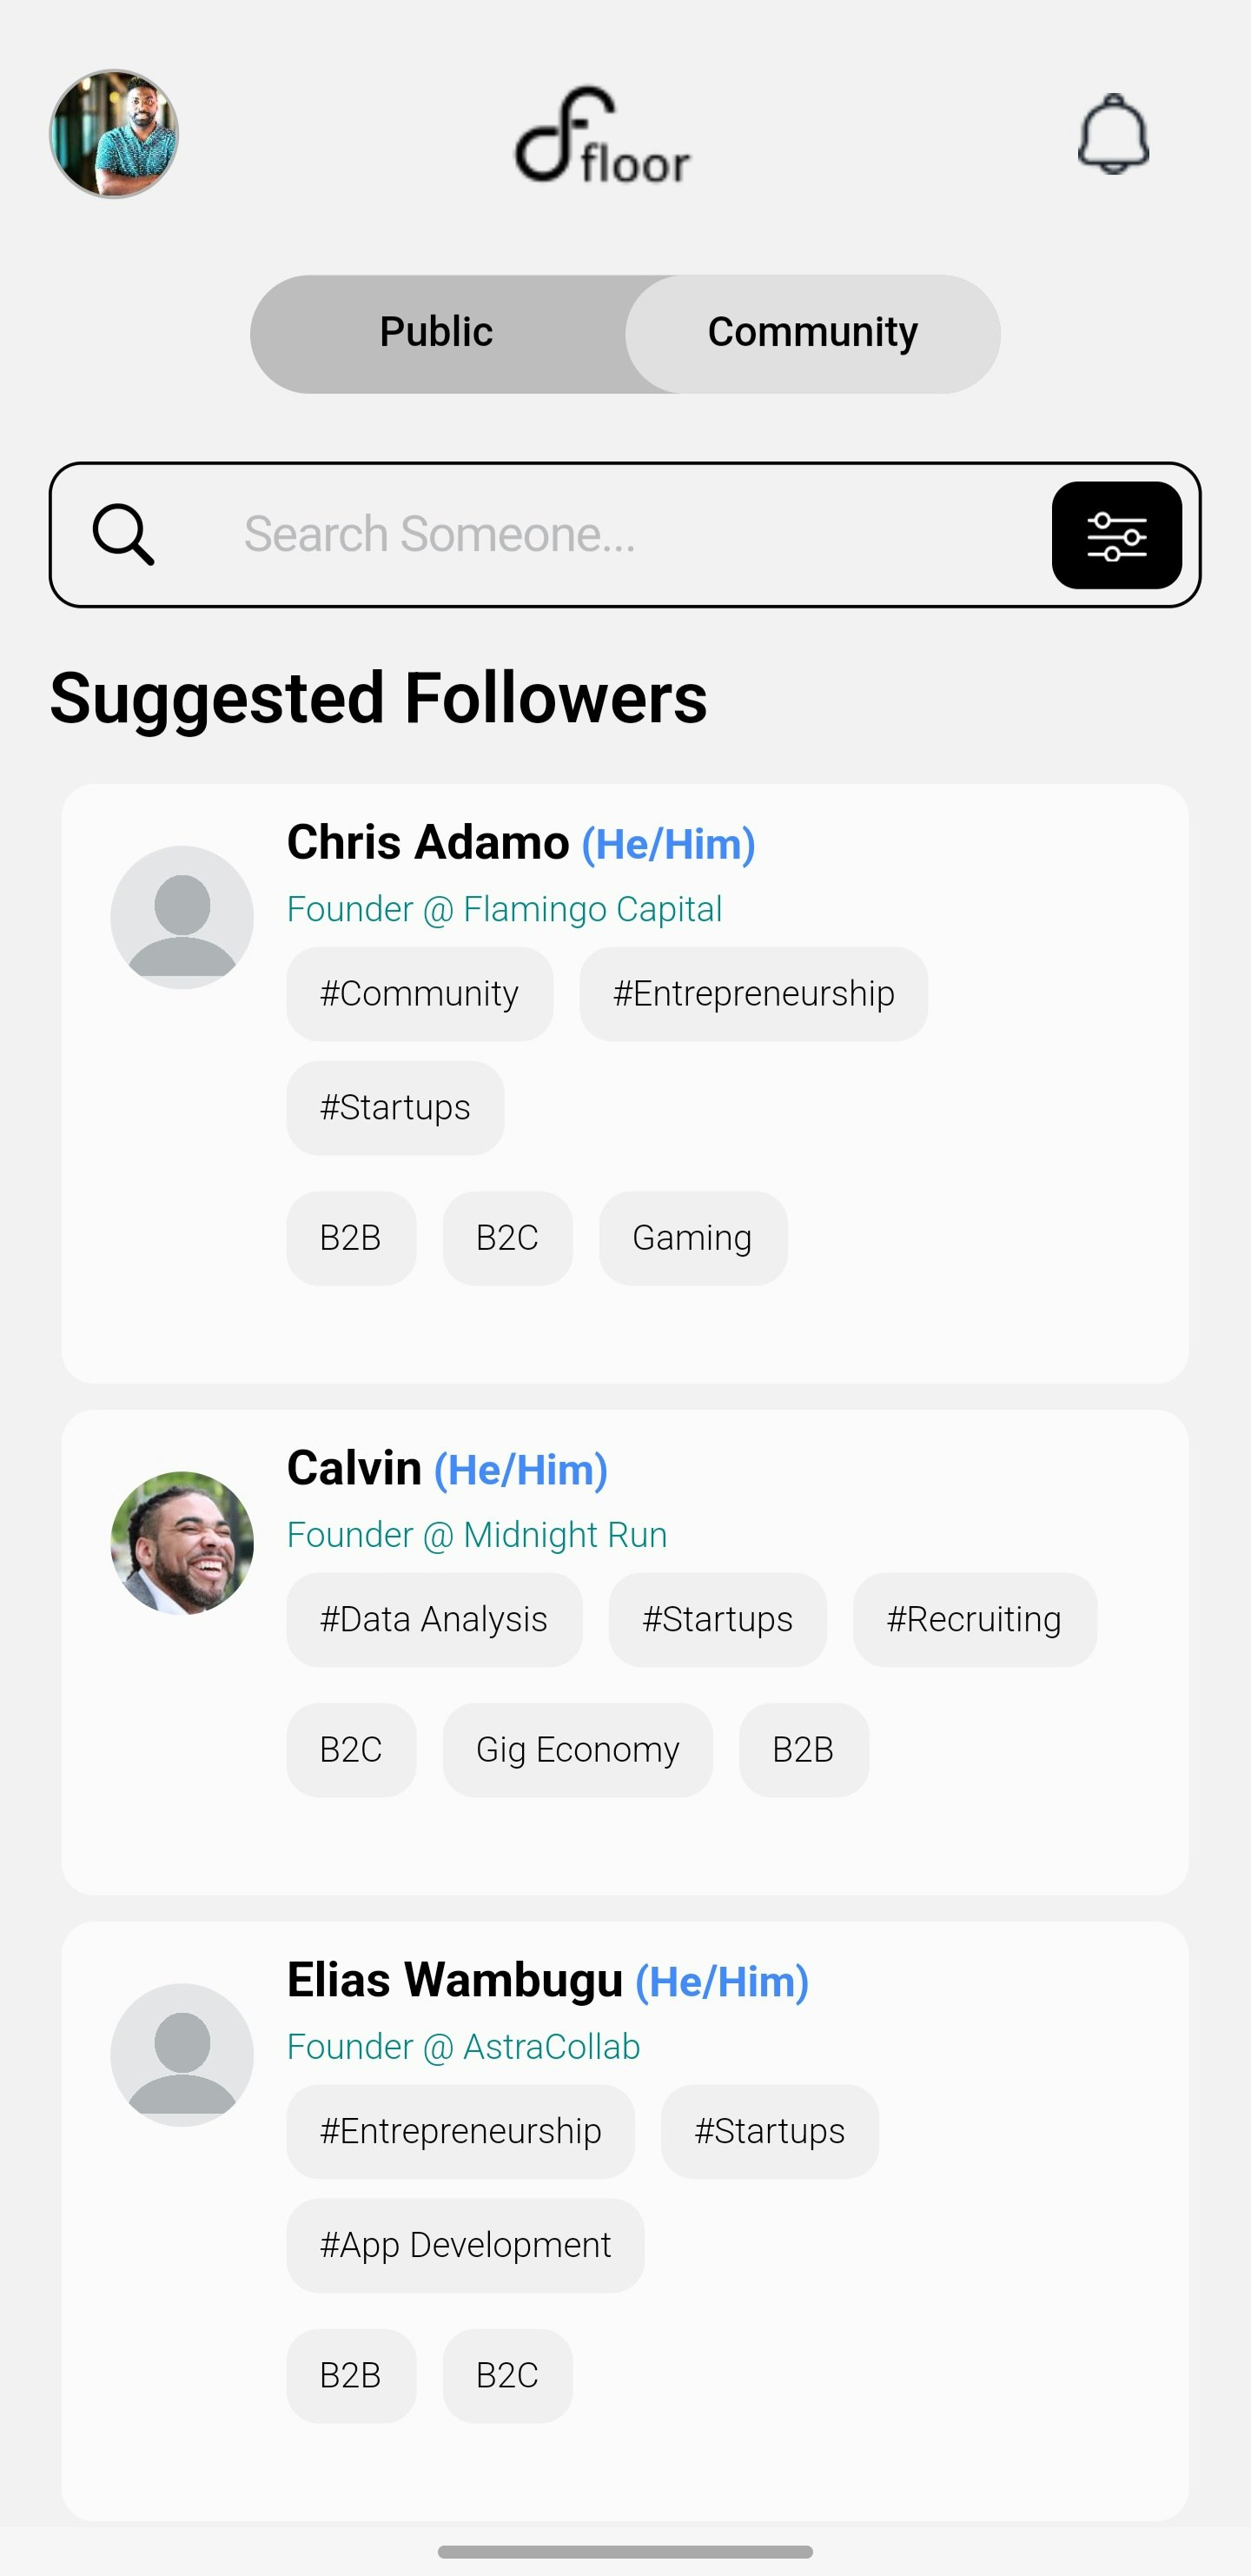The width and height of the screenshot is (1251, 2576).
Task: Tap the bottom home indicator bar
Action: pyautogui.click(x=625, y=2551)
